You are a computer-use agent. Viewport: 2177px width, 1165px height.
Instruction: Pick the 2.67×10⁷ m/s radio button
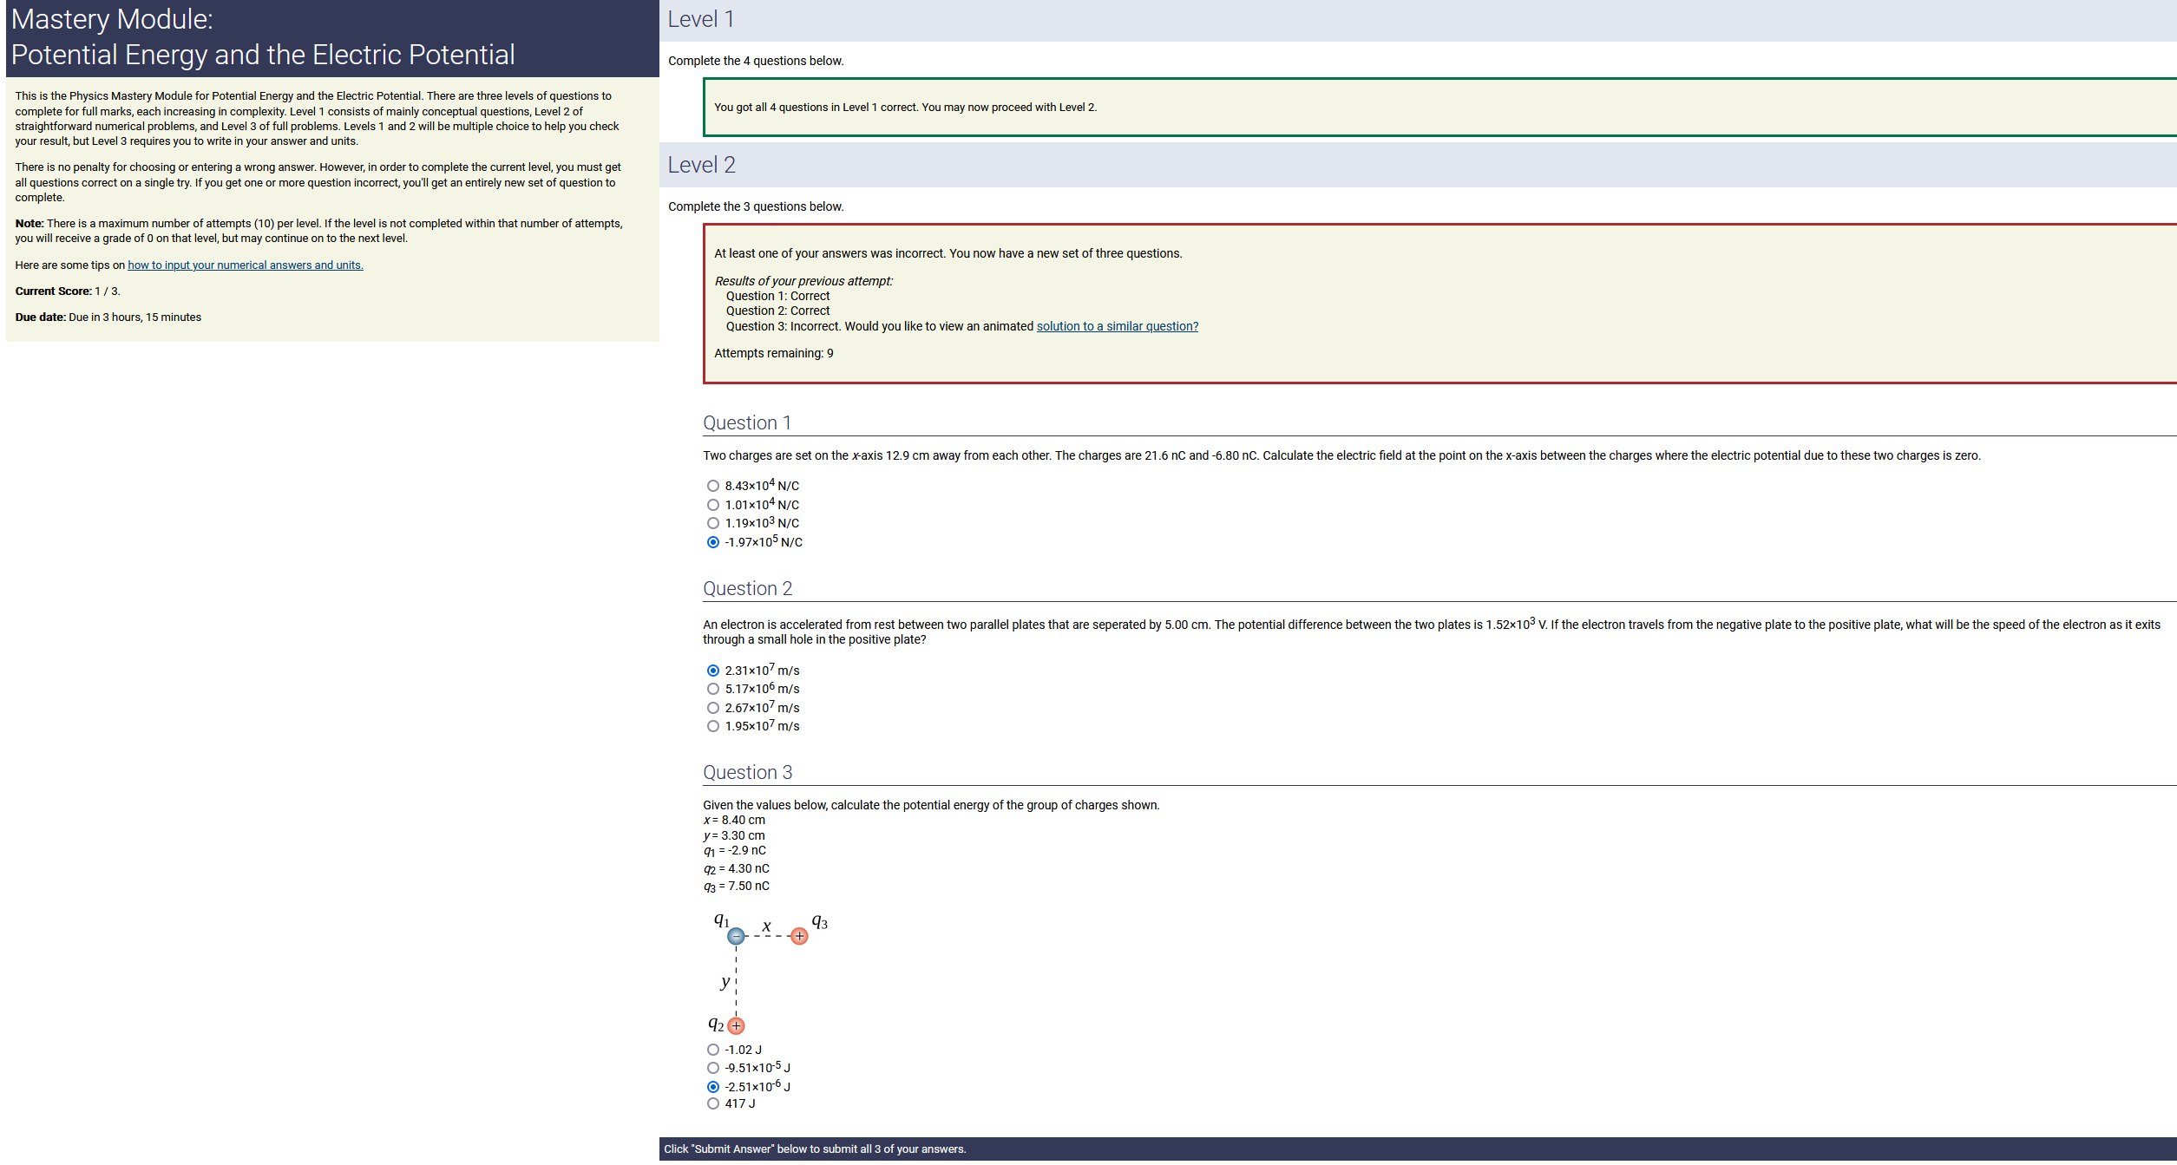tap(713, 708)
